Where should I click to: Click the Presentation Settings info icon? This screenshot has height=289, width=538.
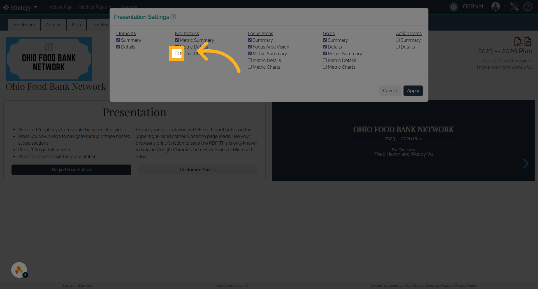(x=173, y=17)
